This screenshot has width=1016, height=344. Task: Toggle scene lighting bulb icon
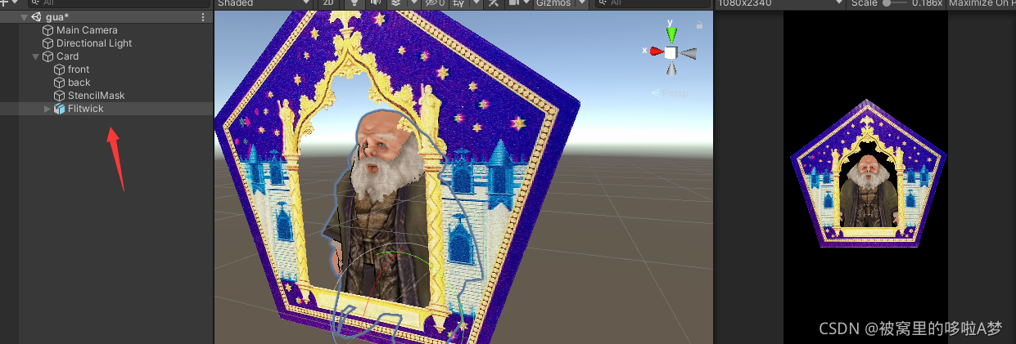pos(354,3)
